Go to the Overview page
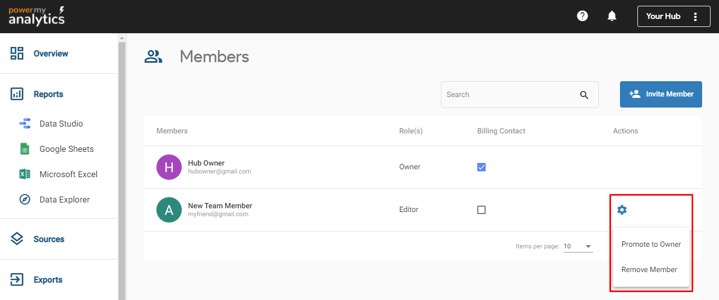719x300 pixels. tap(51, 54)
